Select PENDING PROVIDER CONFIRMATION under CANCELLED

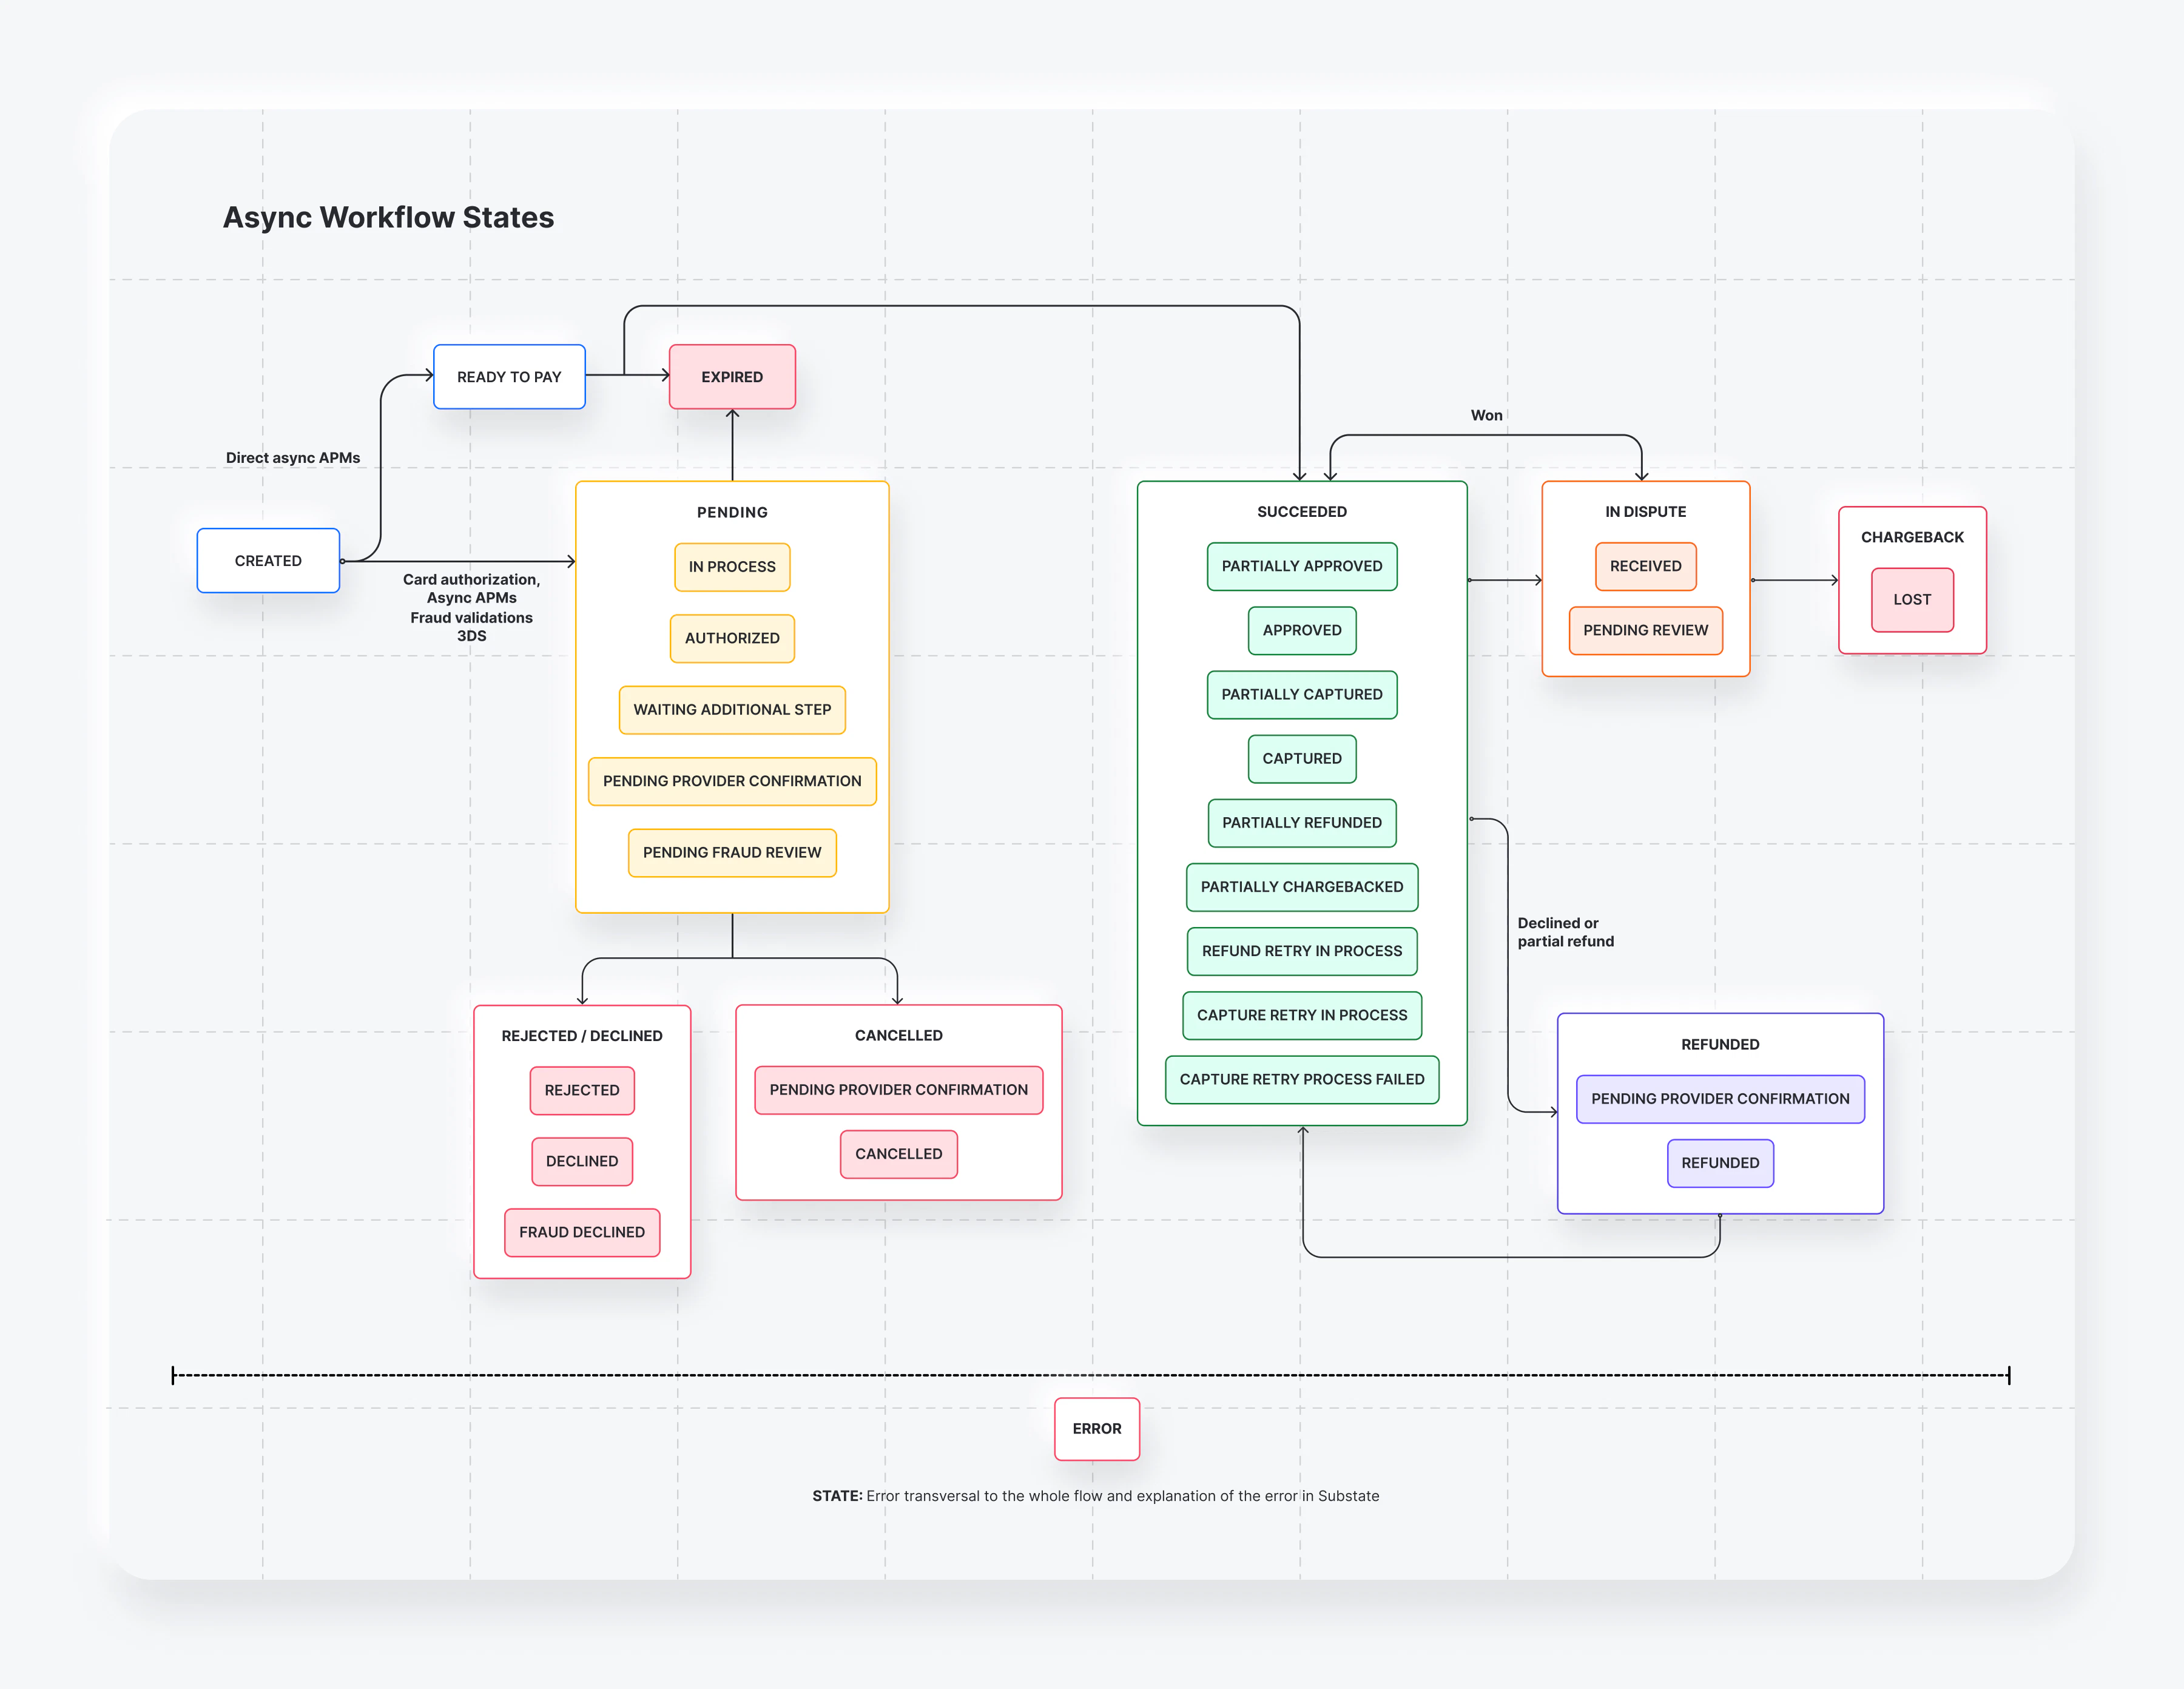point(898,1089)
